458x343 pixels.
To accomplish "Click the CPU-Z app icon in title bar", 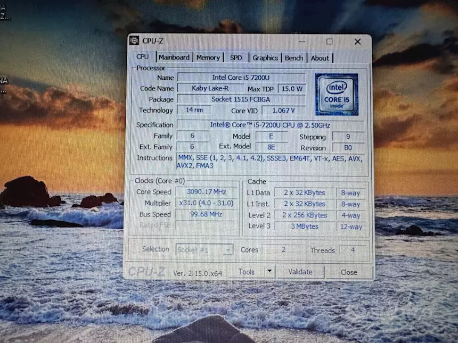I will pos(134,40).
